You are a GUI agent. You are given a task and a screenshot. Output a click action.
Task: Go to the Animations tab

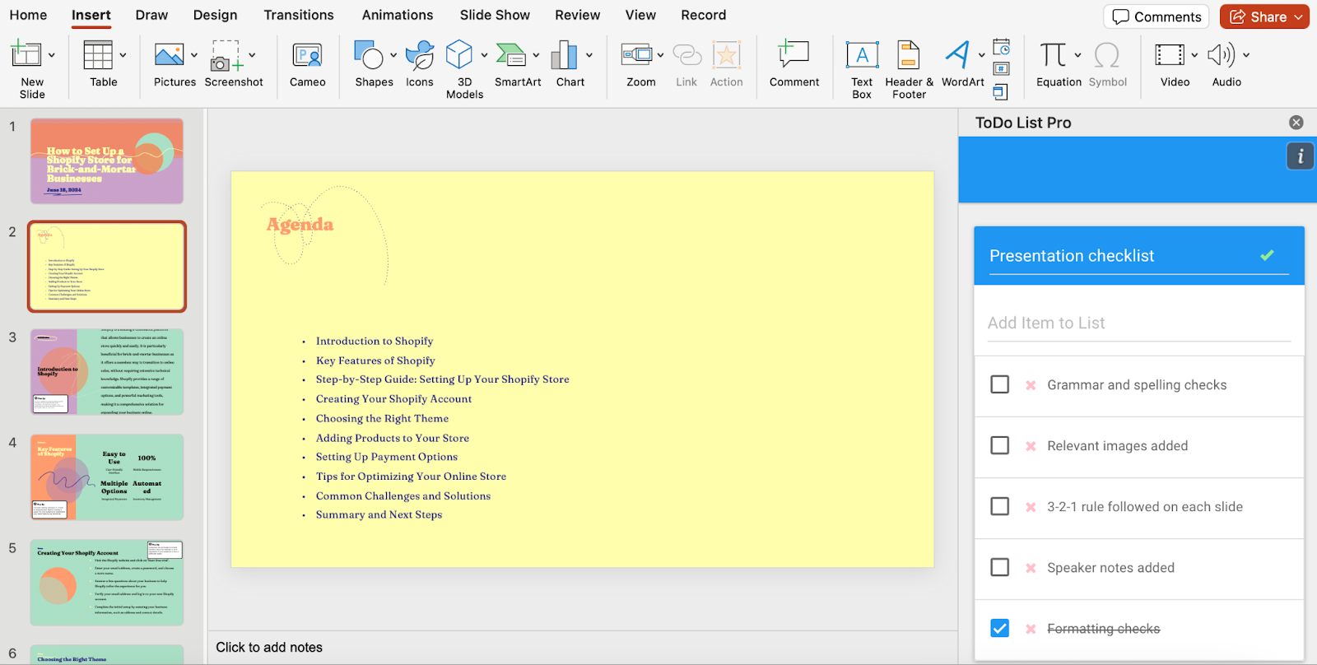[398, 15]
